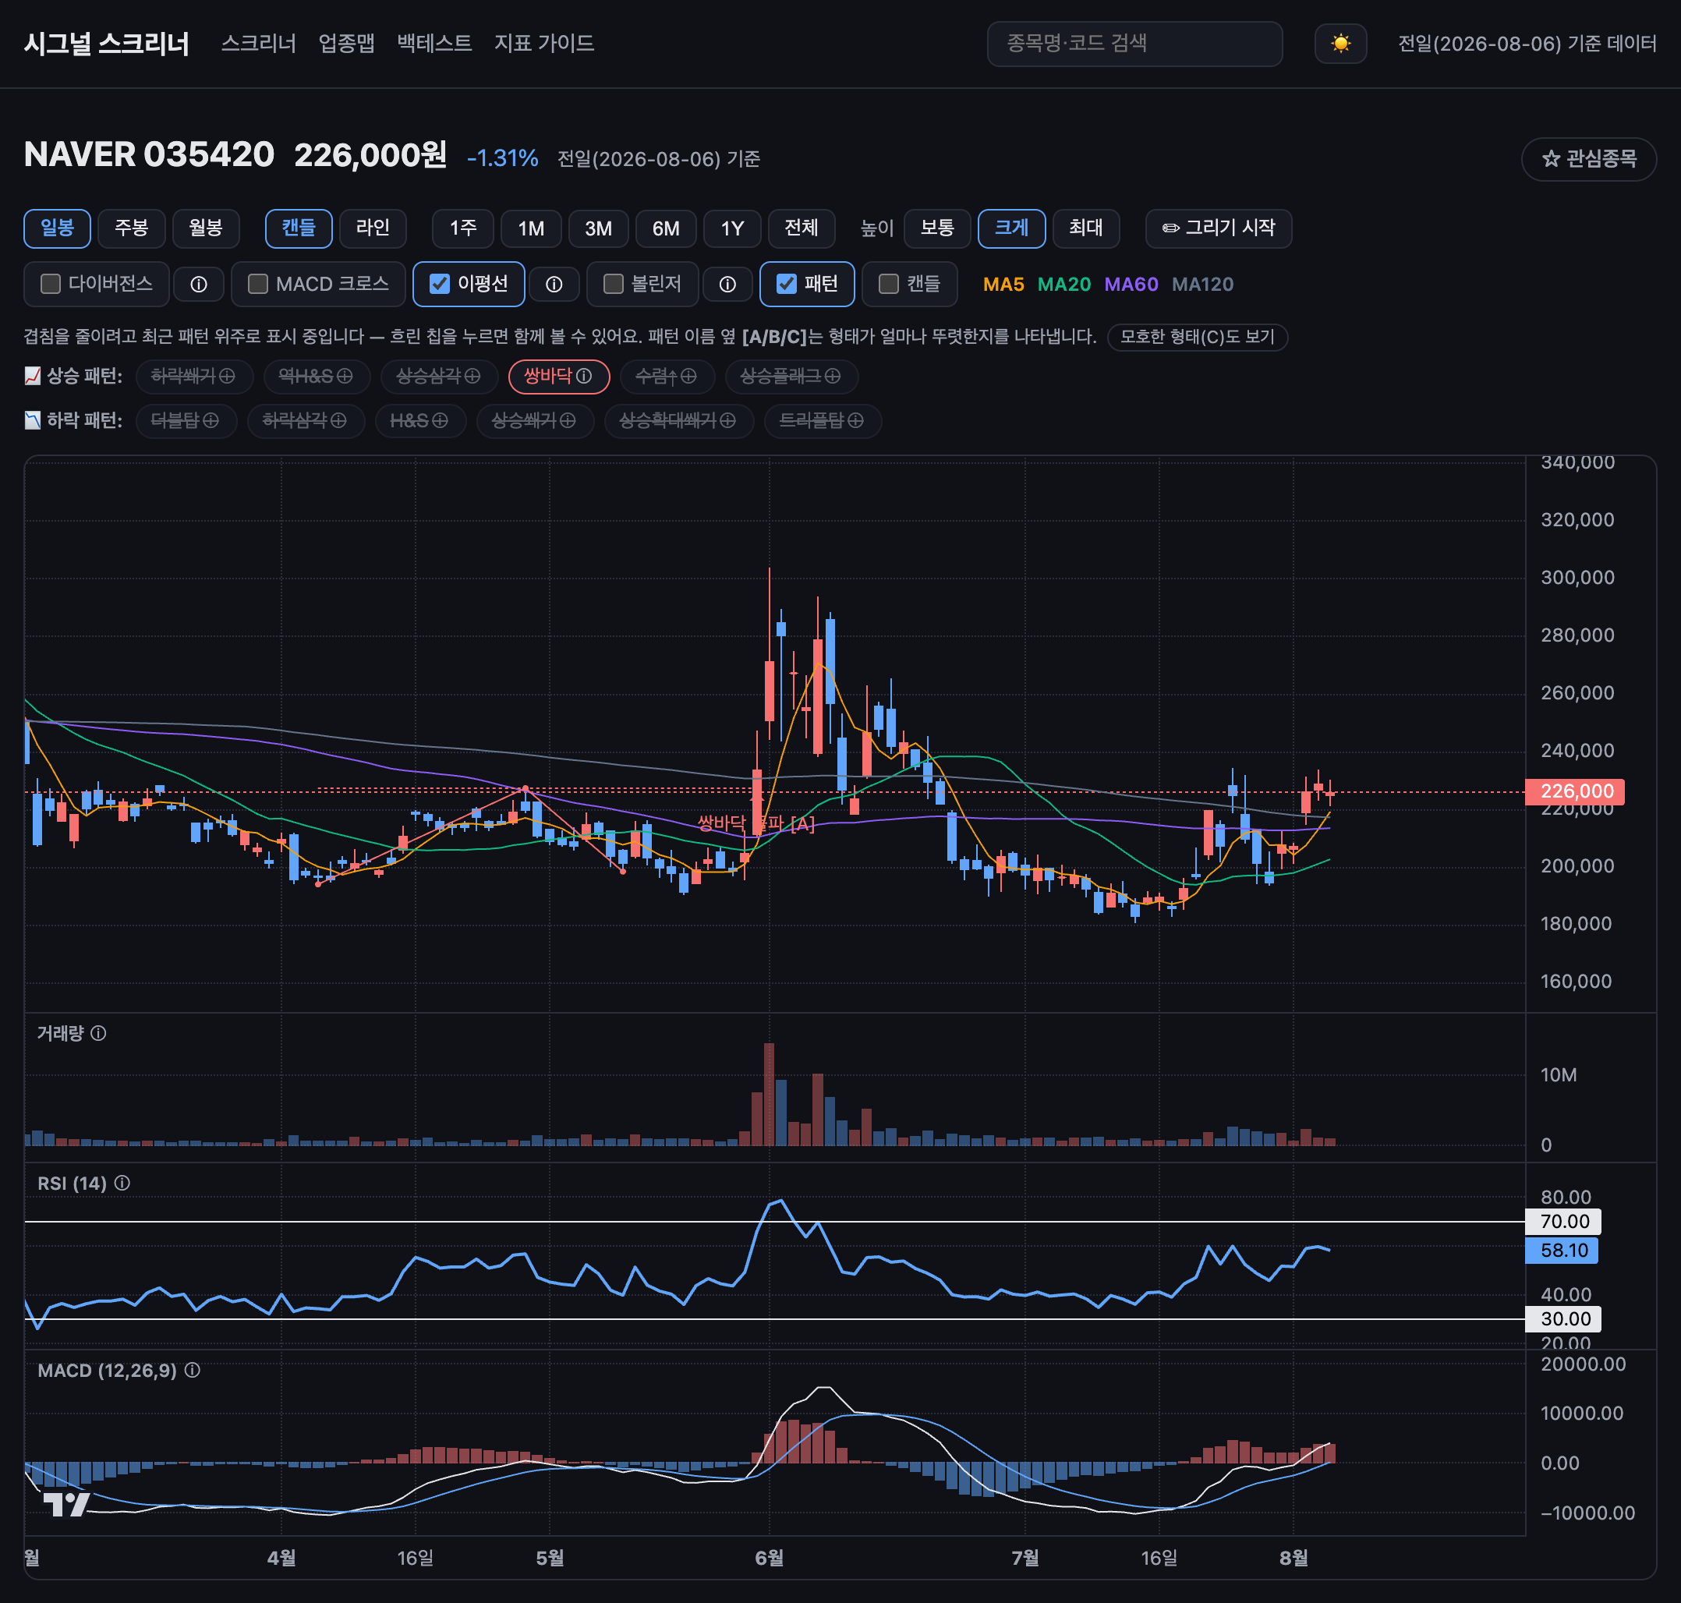Set chart height to 최대

tap(1085, 228)
